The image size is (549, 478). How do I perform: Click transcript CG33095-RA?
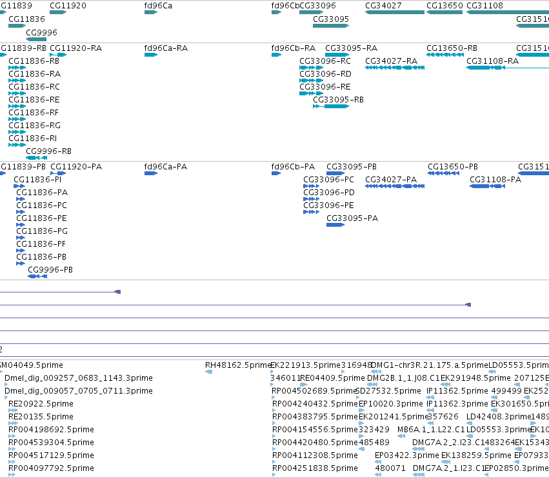pyautogui.click(x=337, y=55)
